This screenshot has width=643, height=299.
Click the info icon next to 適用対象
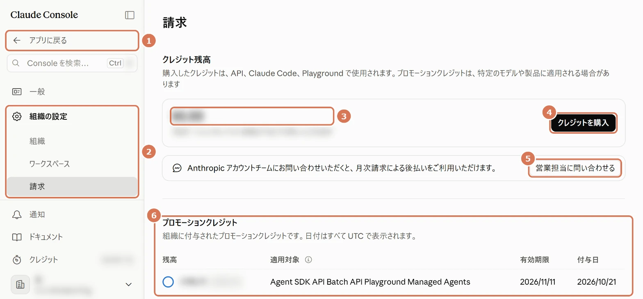(x=309, y=260)
